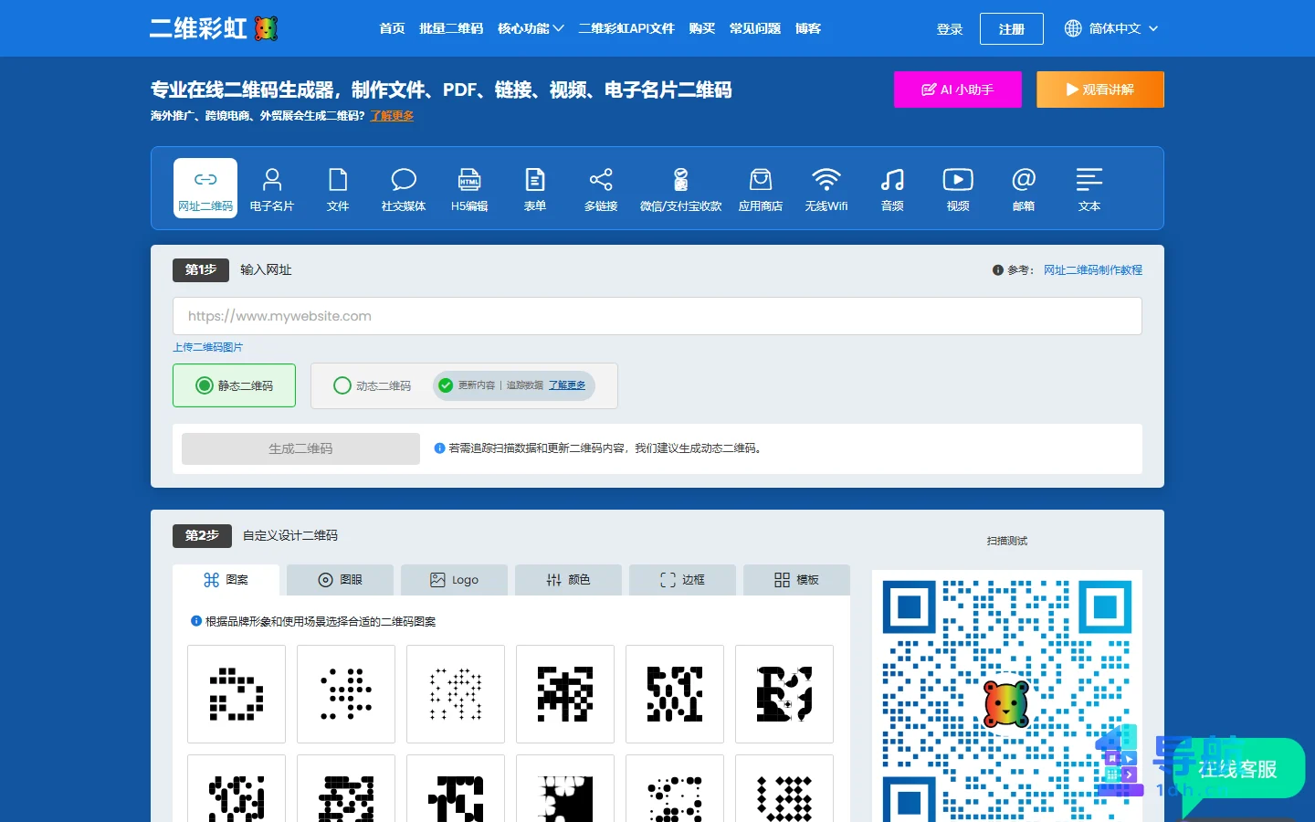Choose the 多链接 multi-link icon
The image size is (1315, 822).
601,188
